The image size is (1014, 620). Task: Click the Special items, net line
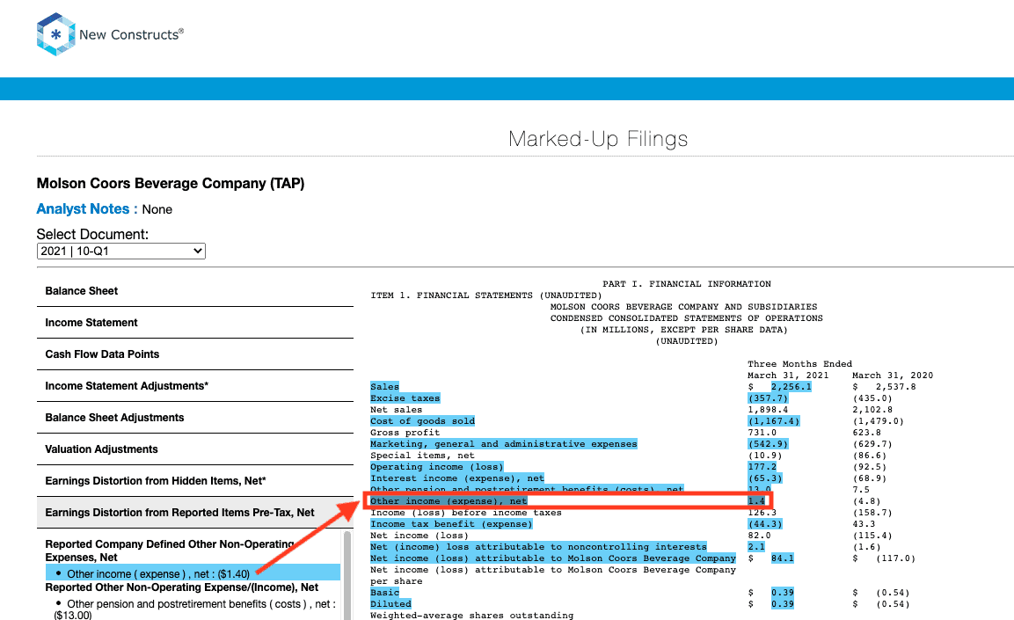point(422,456)
